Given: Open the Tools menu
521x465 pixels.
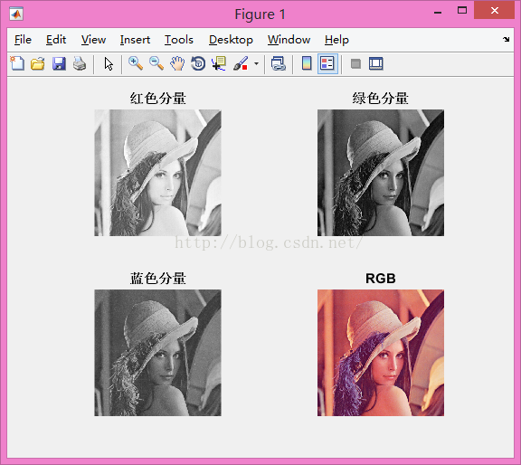Looking at the screenshot, I should click(179, 40).
